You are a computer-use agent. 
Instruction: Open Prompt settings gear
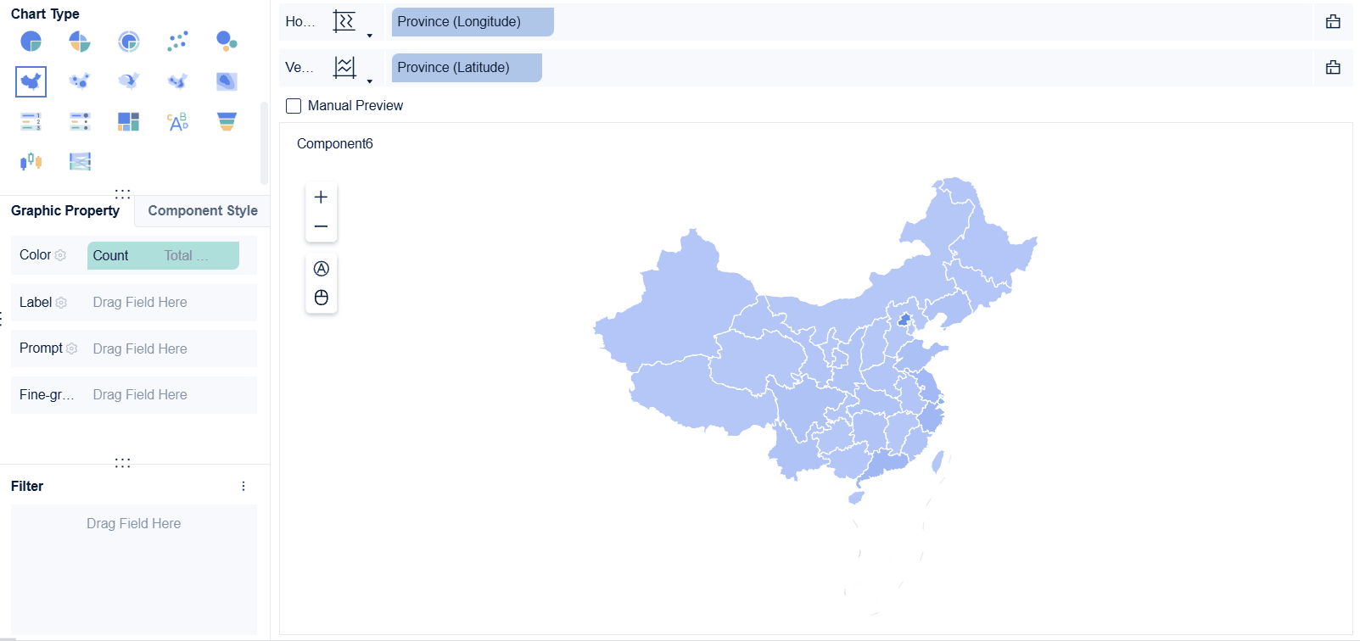pos(71,348)
